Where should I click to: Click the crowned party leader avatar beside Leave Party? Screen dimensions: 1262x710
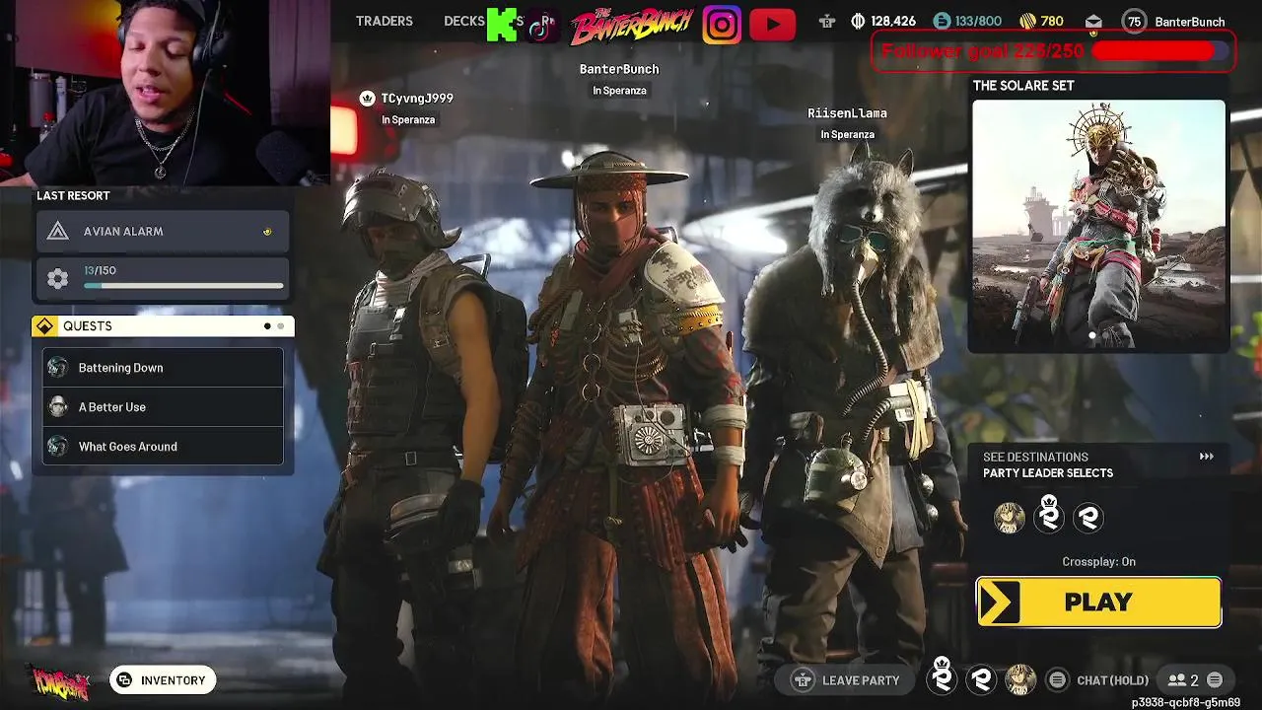click(x=942, y=677)
